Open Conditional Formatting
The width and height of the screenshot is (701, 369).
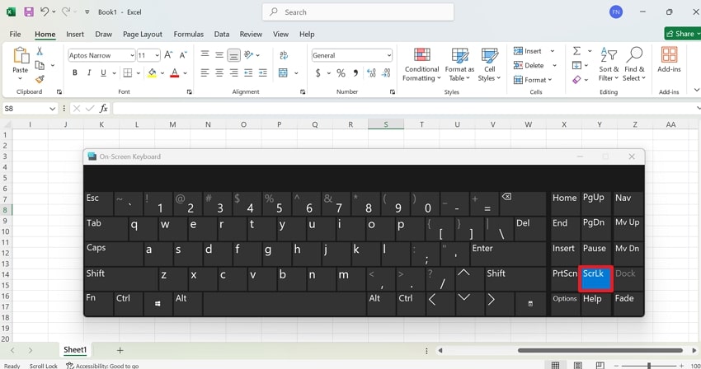point(421,65)
